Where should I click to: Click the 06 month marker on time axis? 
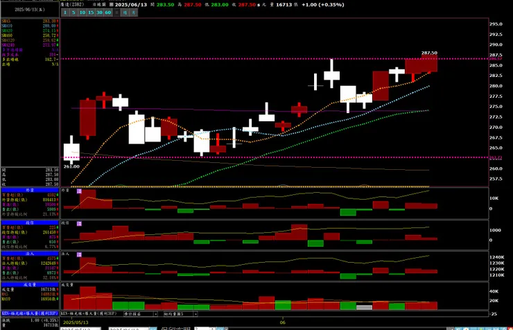pos(283,322)
